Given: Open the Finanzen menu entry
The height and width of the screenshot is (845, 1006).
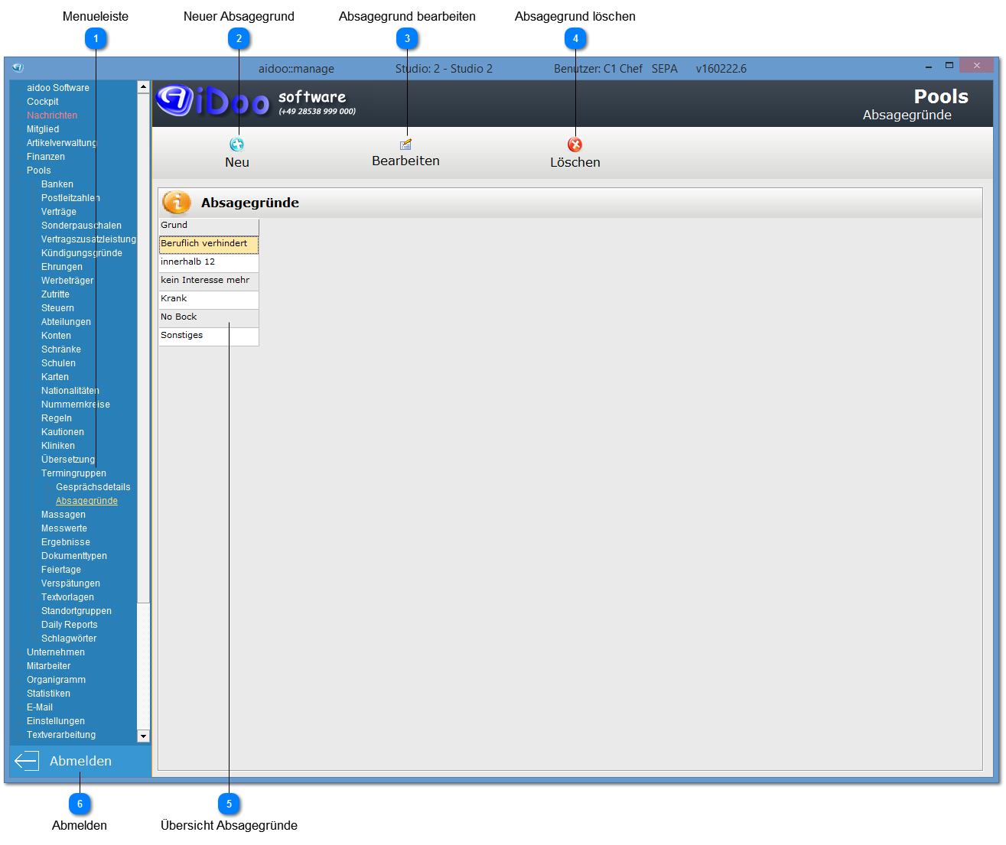Looking at the screenshot, I should click(46, 157).
